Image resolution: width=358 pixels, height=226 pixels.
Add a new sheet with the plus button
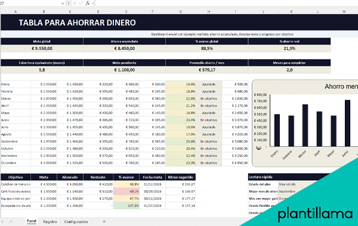(x=104, y=221)
